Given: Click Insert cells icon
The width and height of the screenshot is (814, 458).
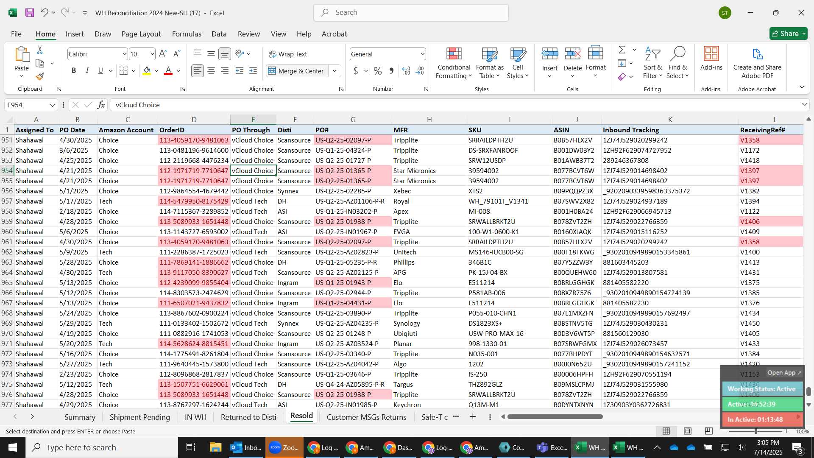Looking at the screenshot, I should 550,54.
